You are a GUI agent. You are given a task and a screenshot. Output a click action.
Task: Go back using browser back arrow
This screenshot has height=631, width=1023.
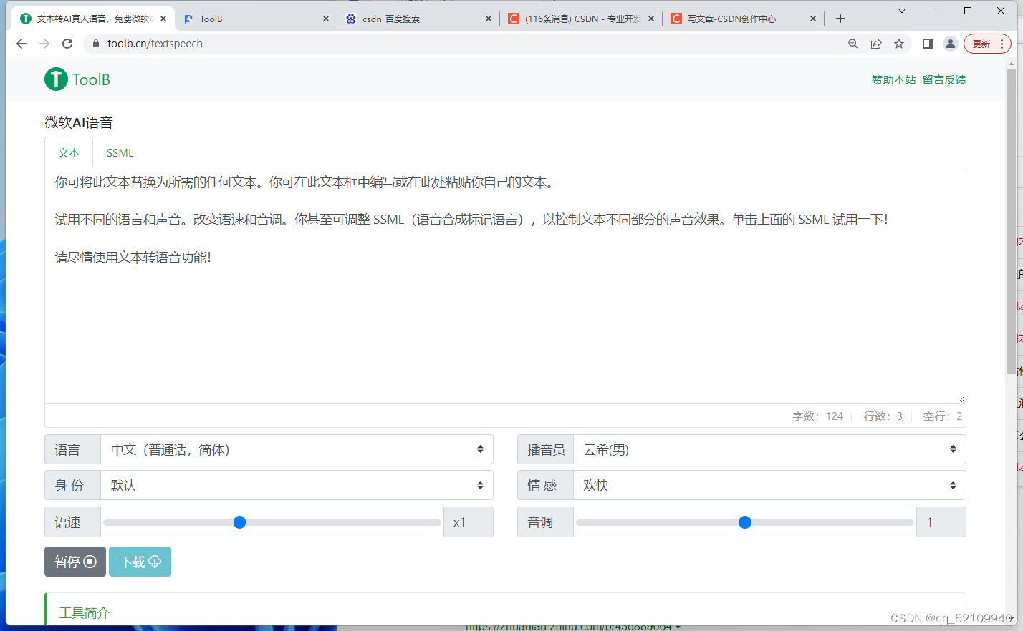coord(21,44)
